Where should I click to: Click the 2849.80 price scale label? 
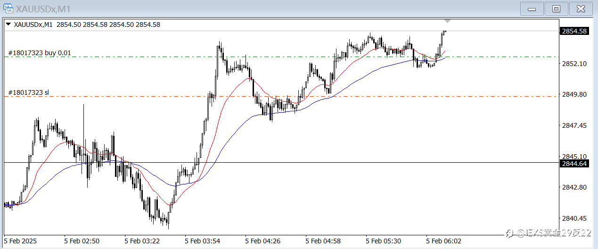574,94
